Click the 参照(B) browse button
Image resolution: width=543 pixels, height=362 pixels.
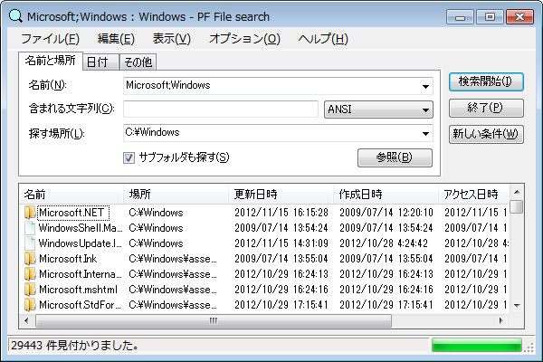pos(395,157)
